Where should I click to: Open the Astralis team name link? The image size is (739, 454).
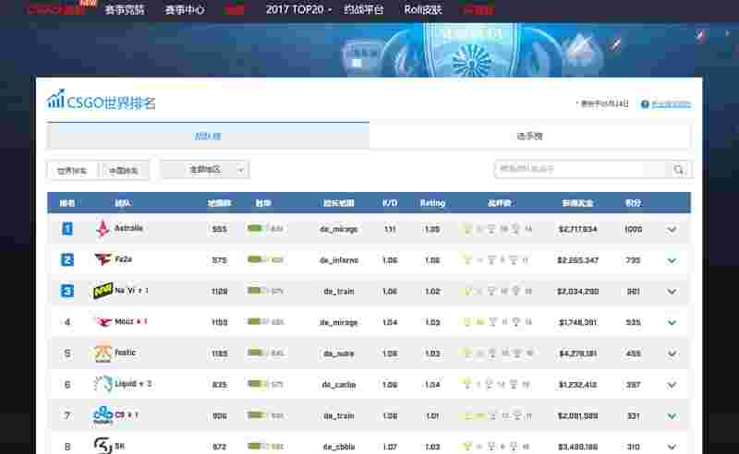pyautogui.click(x=128, y=228)
